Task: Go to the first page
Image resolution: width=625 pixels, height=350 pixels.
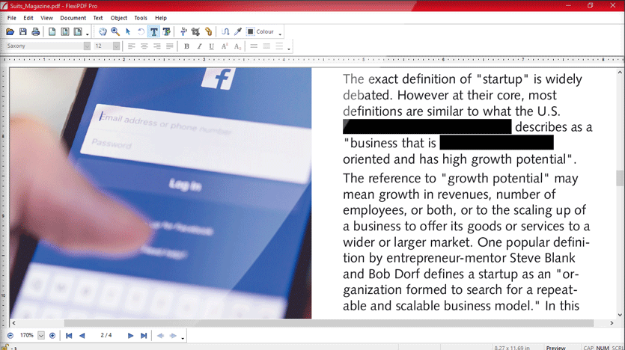Action: tap(69, 336)
